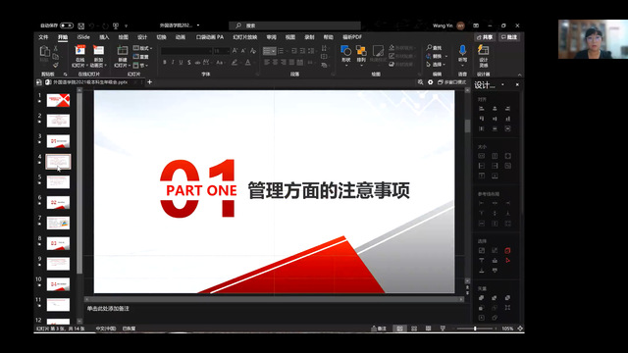The width and height of the screenshot is (628, 353).
Task: Click the blue microphone Dictate icon
Action: (x=462, y=54)
